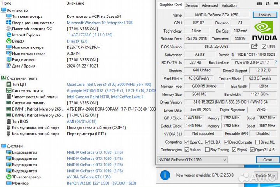Open the GPU-Z hamburger menu

(276, 3)
